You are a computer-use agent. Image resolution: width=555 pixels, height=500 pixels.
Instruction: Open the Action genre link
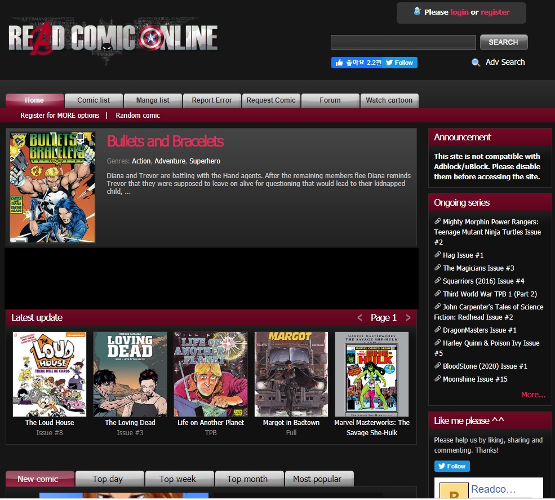pyautogui.click(x=141, y=161)
